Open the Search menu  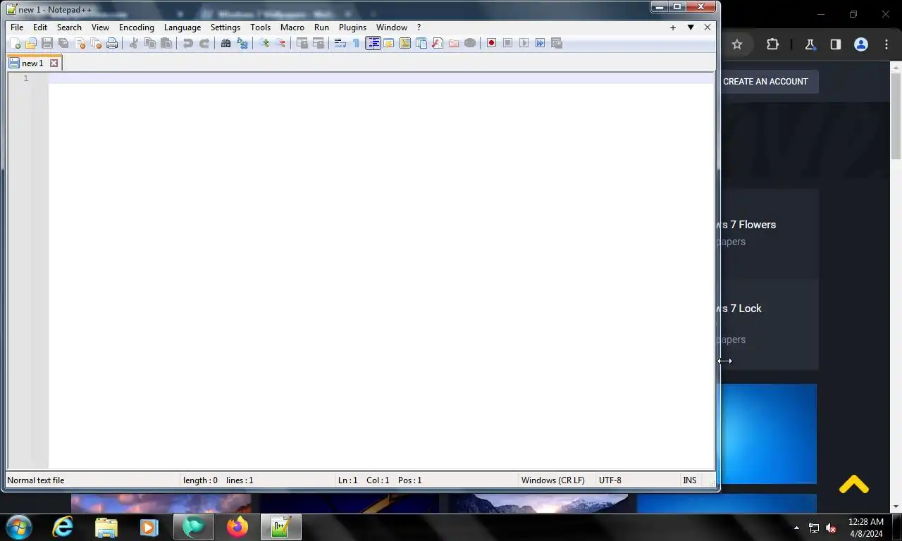click(69, 27)
